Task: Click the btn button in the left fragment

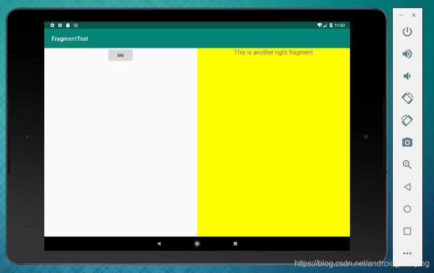Action: coord(120,55)
